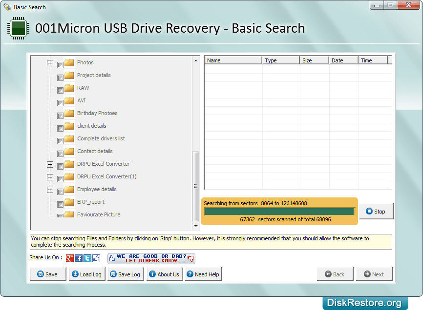
Task: Click the ERP_report folder icon
Action: (x=69, y=202)
